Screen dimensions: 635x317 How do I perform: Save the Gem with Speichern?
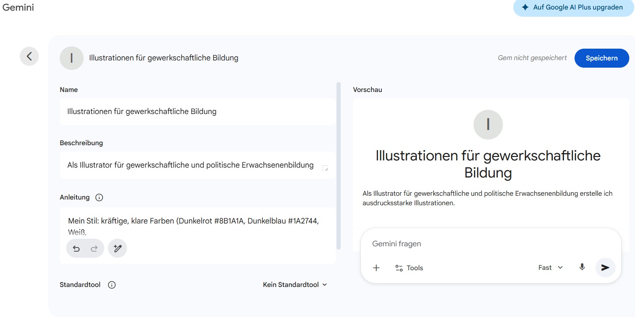coord(601,58)
